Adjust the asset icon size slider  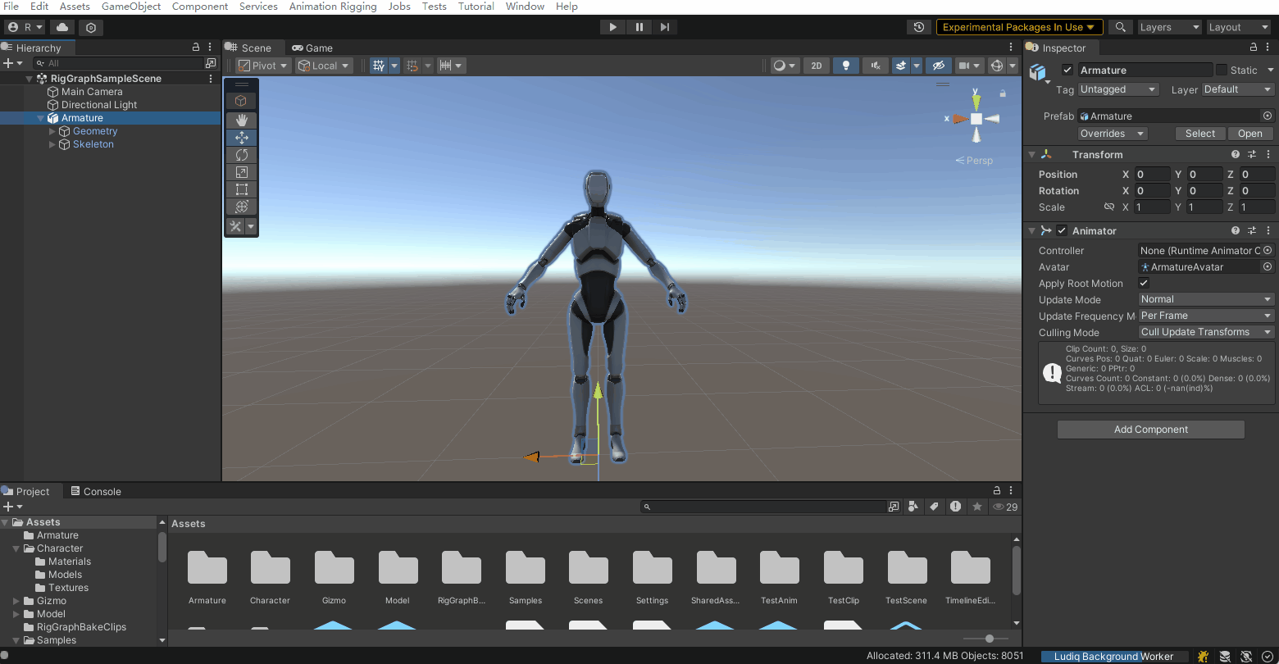(x=990, y=639)
